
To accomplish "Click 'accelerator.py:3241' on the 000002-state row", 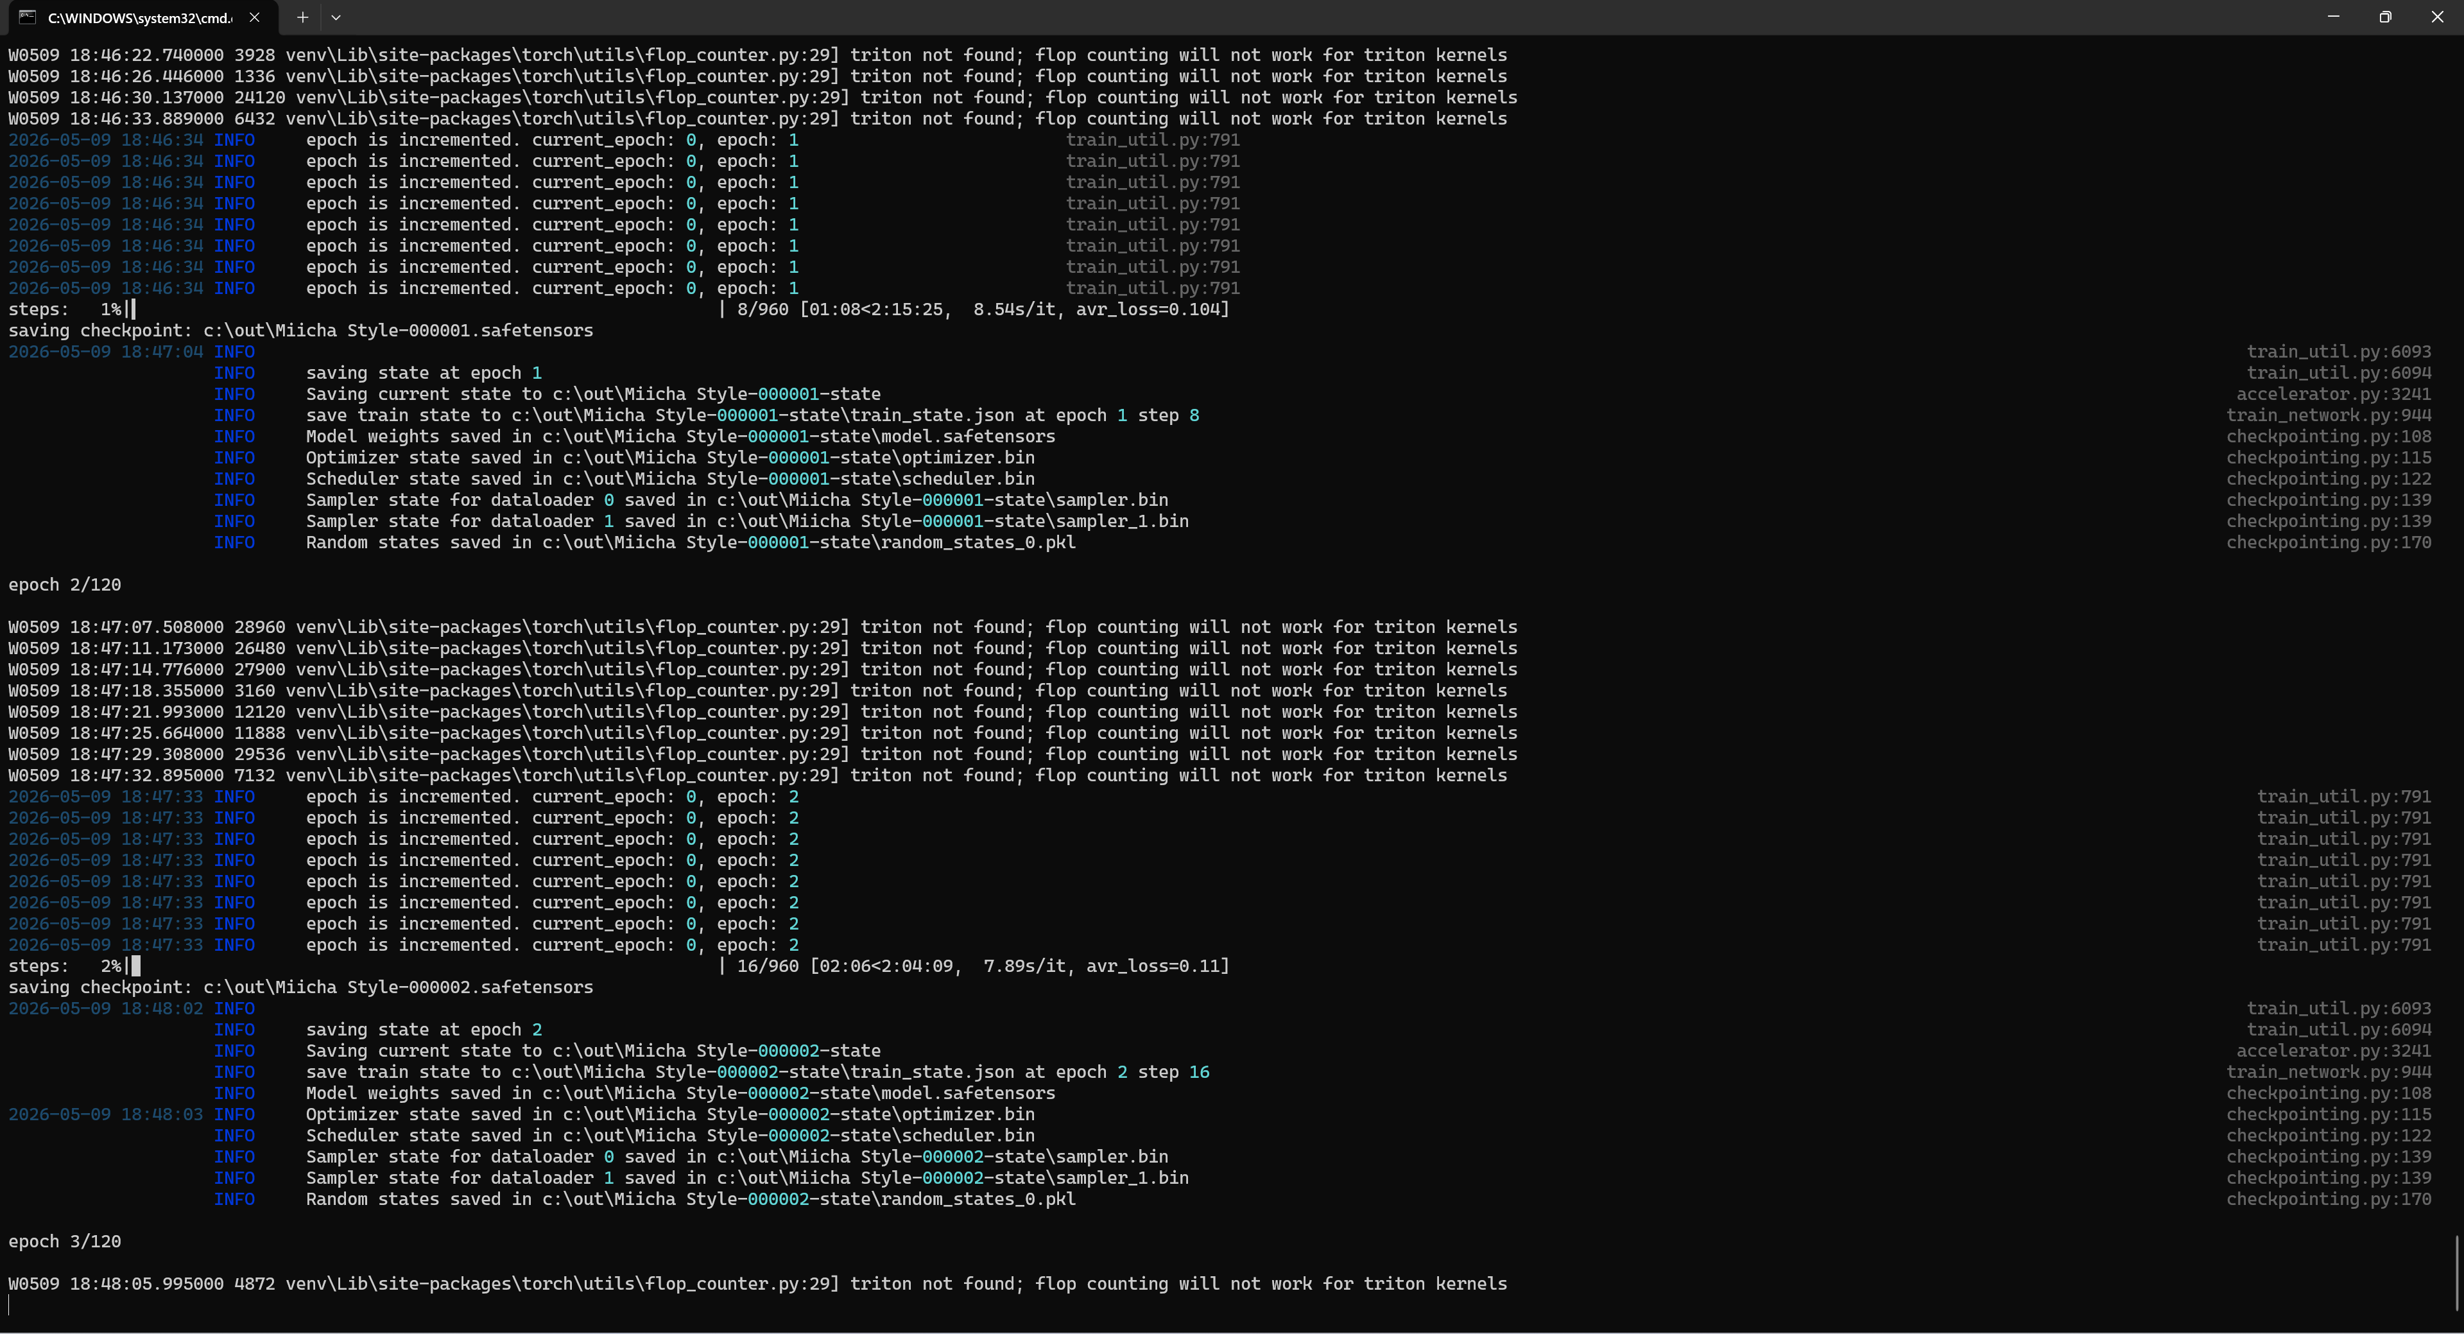I will [x=2334, y=1051].
